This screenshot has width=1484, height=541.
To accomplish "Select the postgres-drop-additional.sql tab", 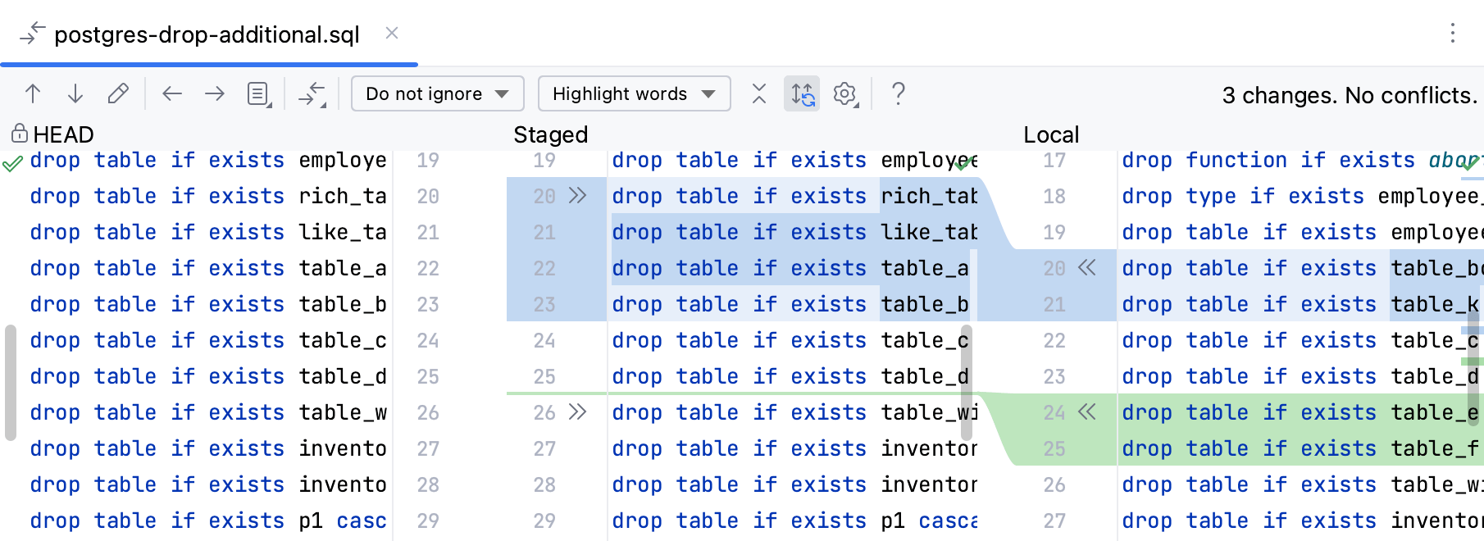I will [207, 34].
